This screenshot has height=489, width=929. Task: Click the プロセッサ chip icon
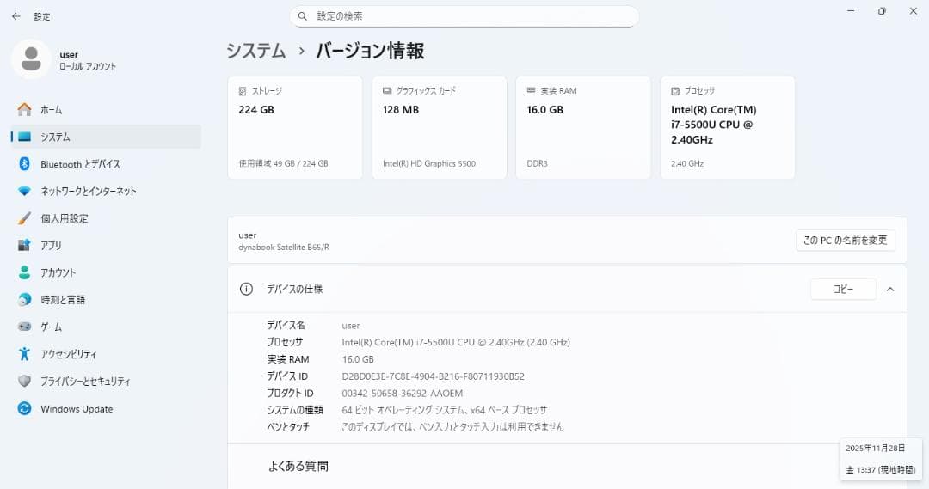point(675,91)
